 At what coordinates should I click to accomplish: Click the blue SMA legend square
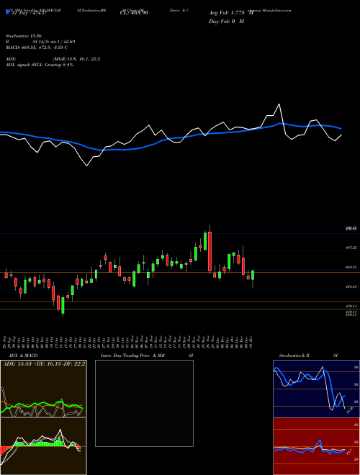(7, 12)
